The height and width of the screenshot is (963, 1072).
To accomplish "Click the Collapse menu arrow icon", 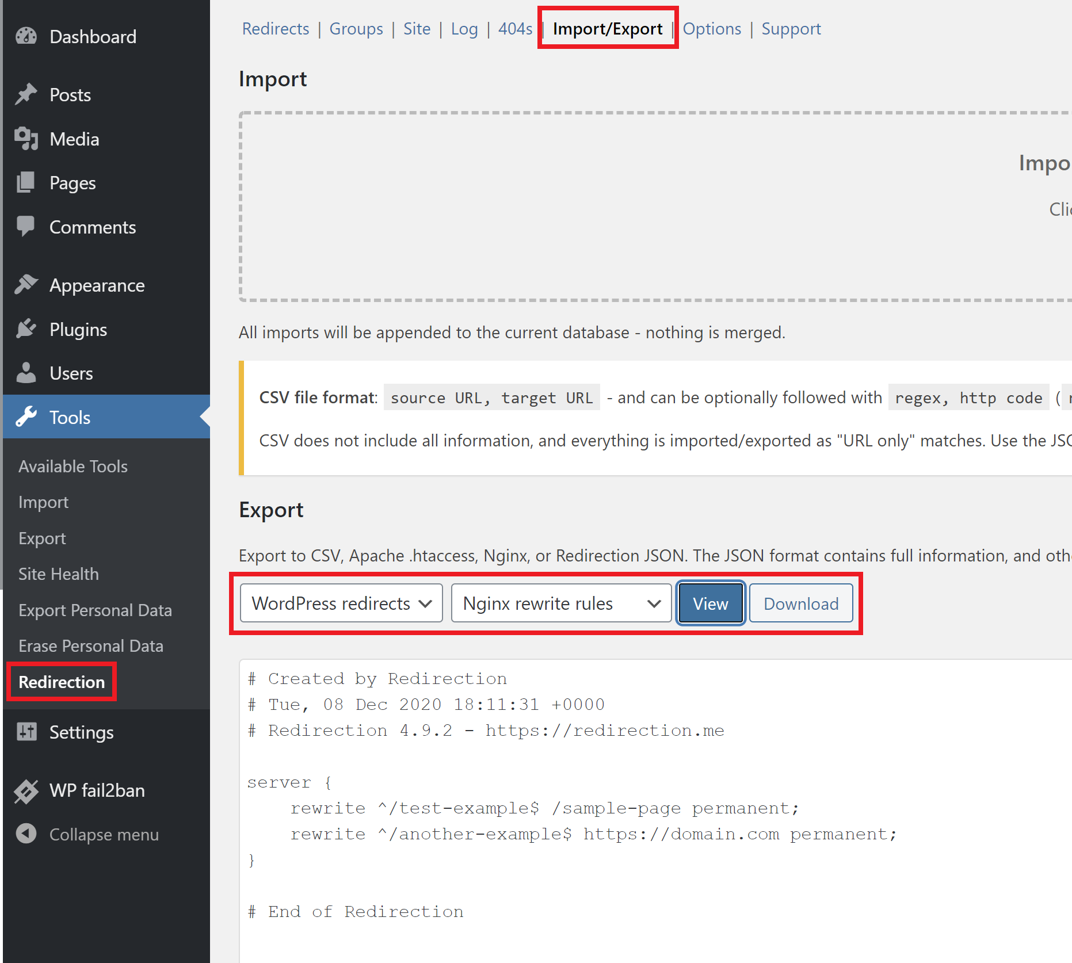I will 26,834.
